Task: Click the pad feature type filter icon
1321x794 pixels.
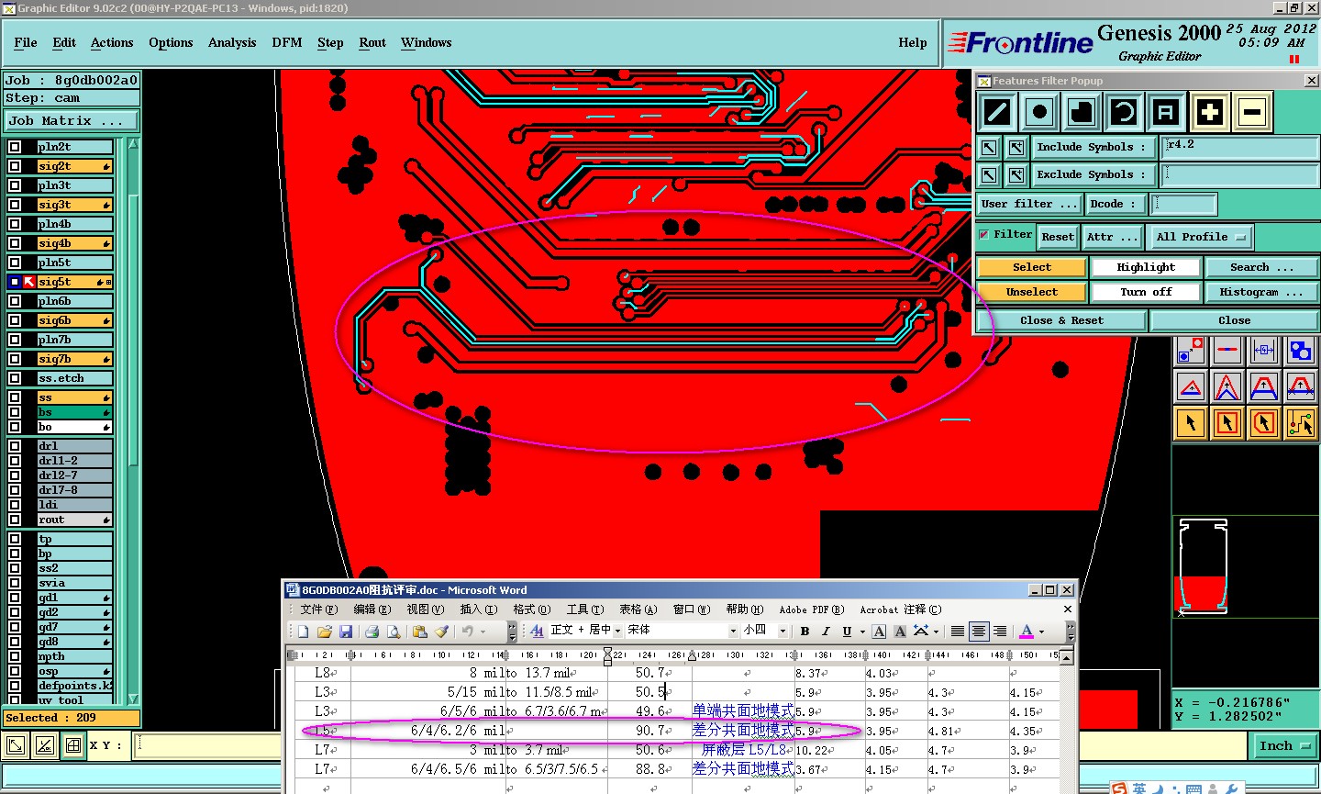Action: (x=1039, y=113)
